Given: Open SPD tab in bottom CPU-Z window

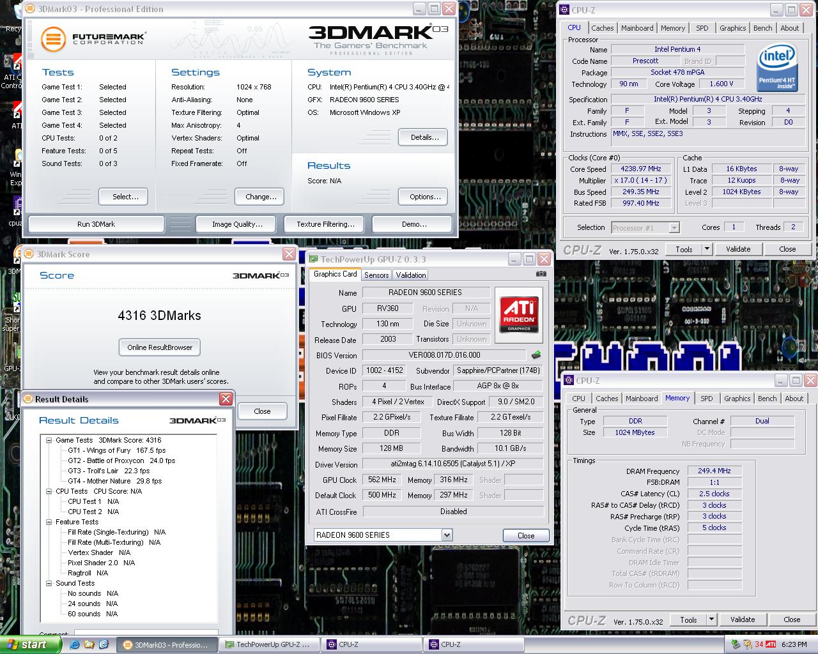Looking at the screenshot, I should tap(706, 399).
